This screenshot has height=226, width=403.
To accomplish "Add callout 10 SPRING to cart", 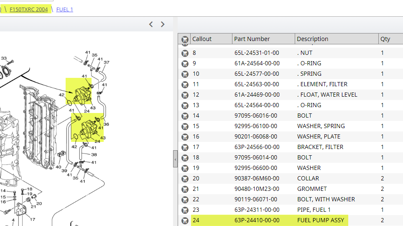I will [185, 74].
